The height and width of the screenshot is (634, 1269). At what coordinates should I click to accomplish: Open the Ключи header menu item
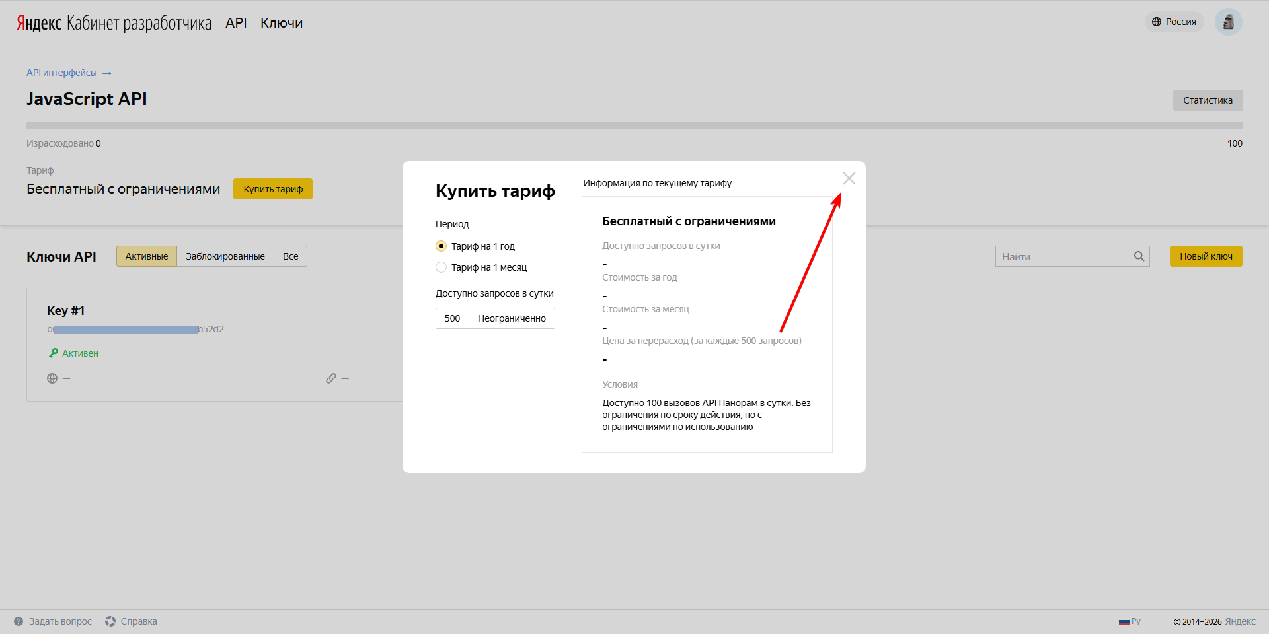coord(282,23)
